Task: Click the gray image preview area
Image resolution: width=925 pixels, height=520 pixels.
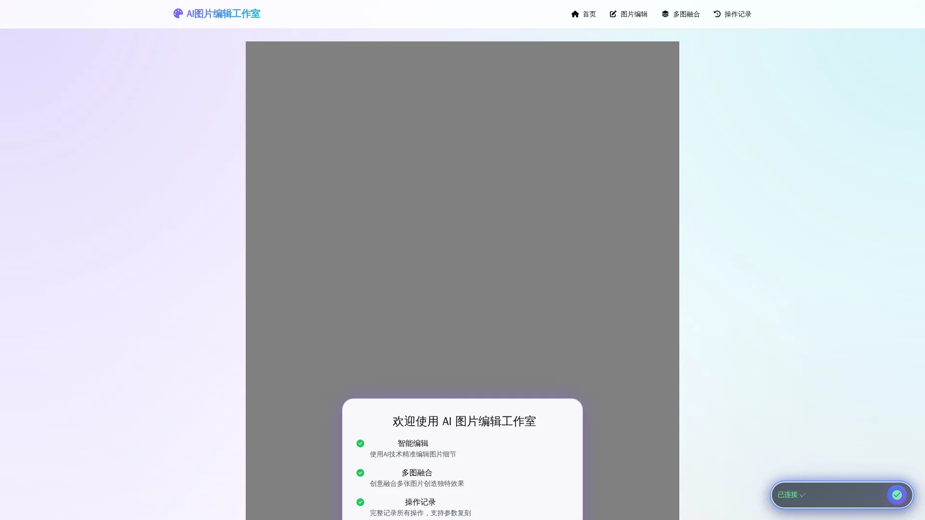Action: click(x=462, y=193)
